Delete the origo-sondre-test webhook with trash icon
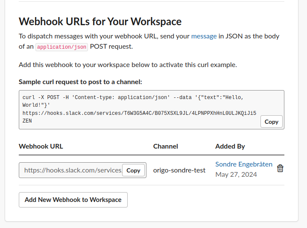This screenshot has height=228, width=307. [x=280, y=168]
